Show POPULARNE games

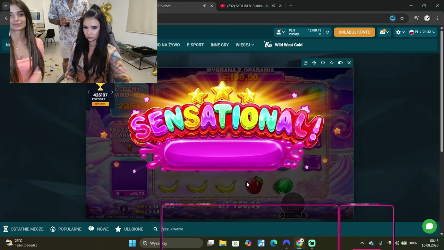pyautogui.click(x=66, y=229)
